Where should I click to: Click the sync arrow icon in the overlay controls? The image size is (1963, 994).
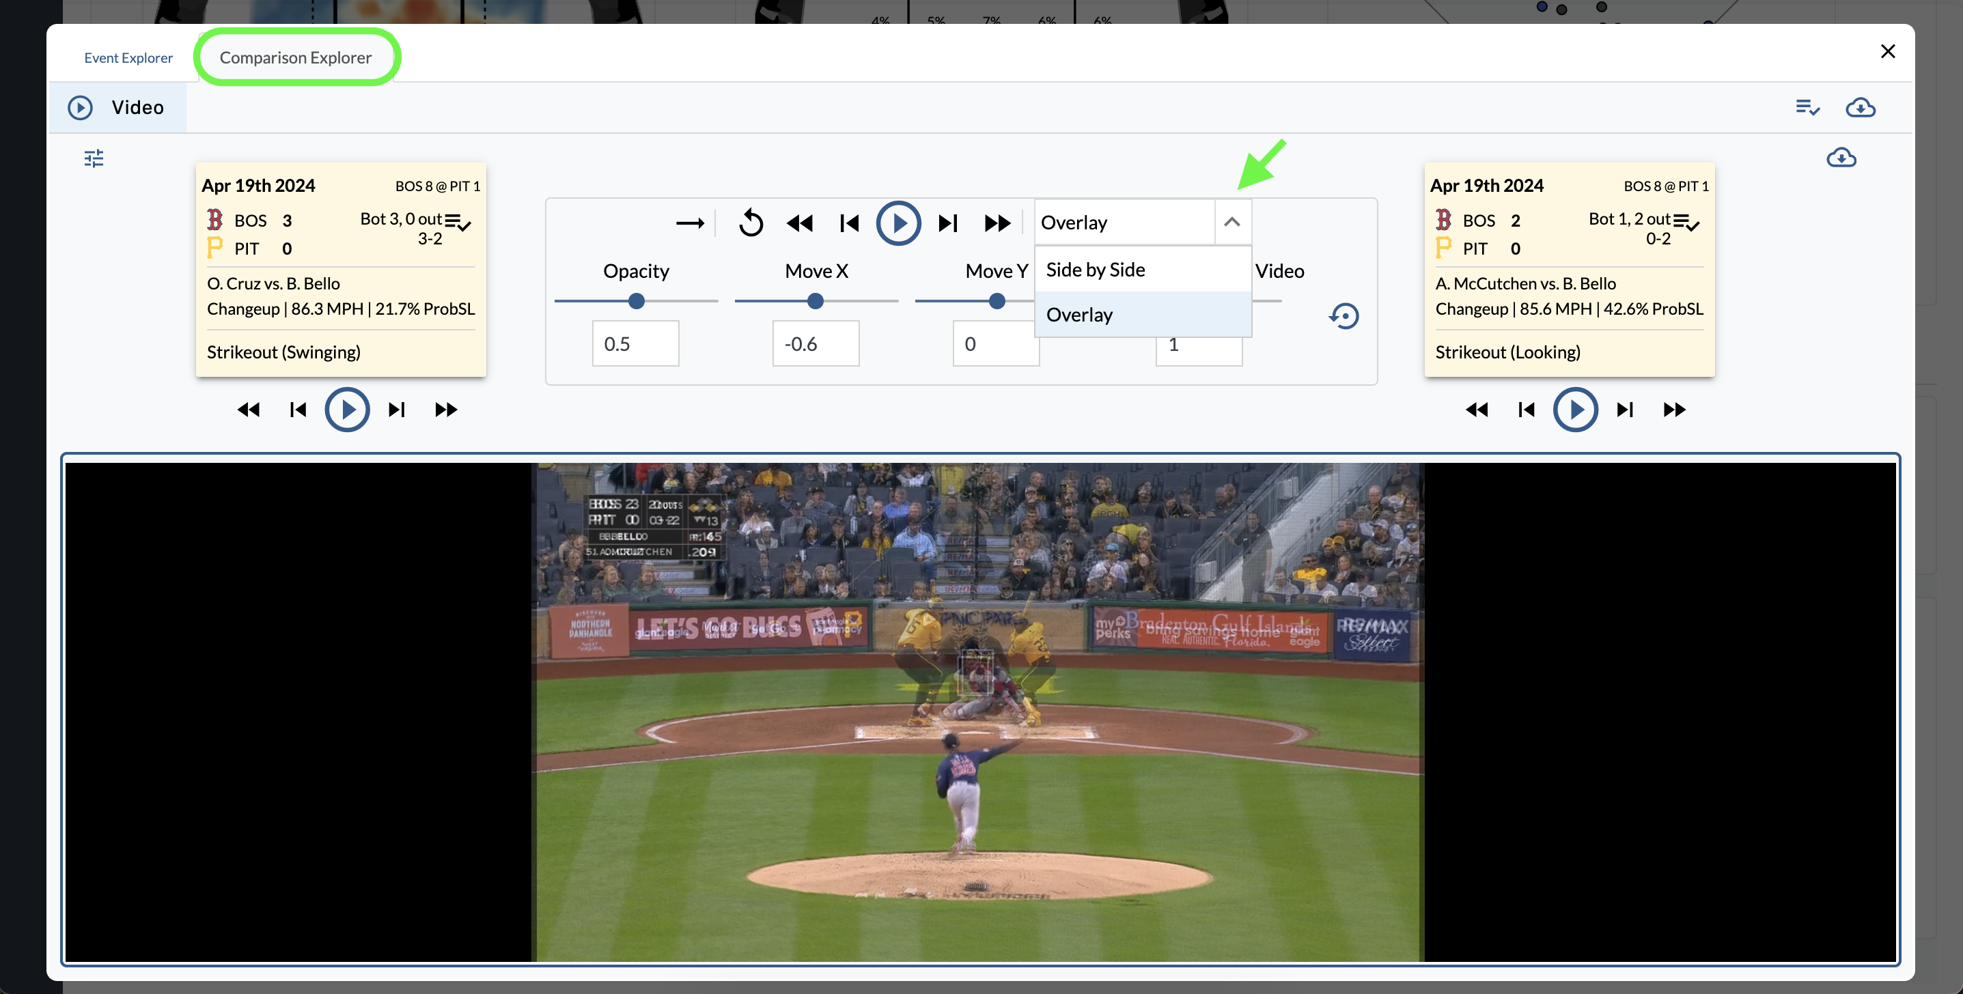click(x=691, y=223)
